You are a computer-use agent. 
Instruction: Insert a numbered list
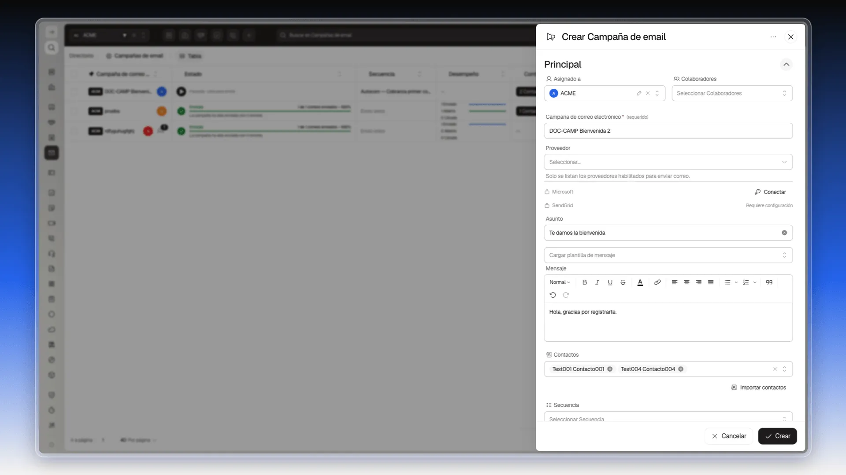pos(746,282)
